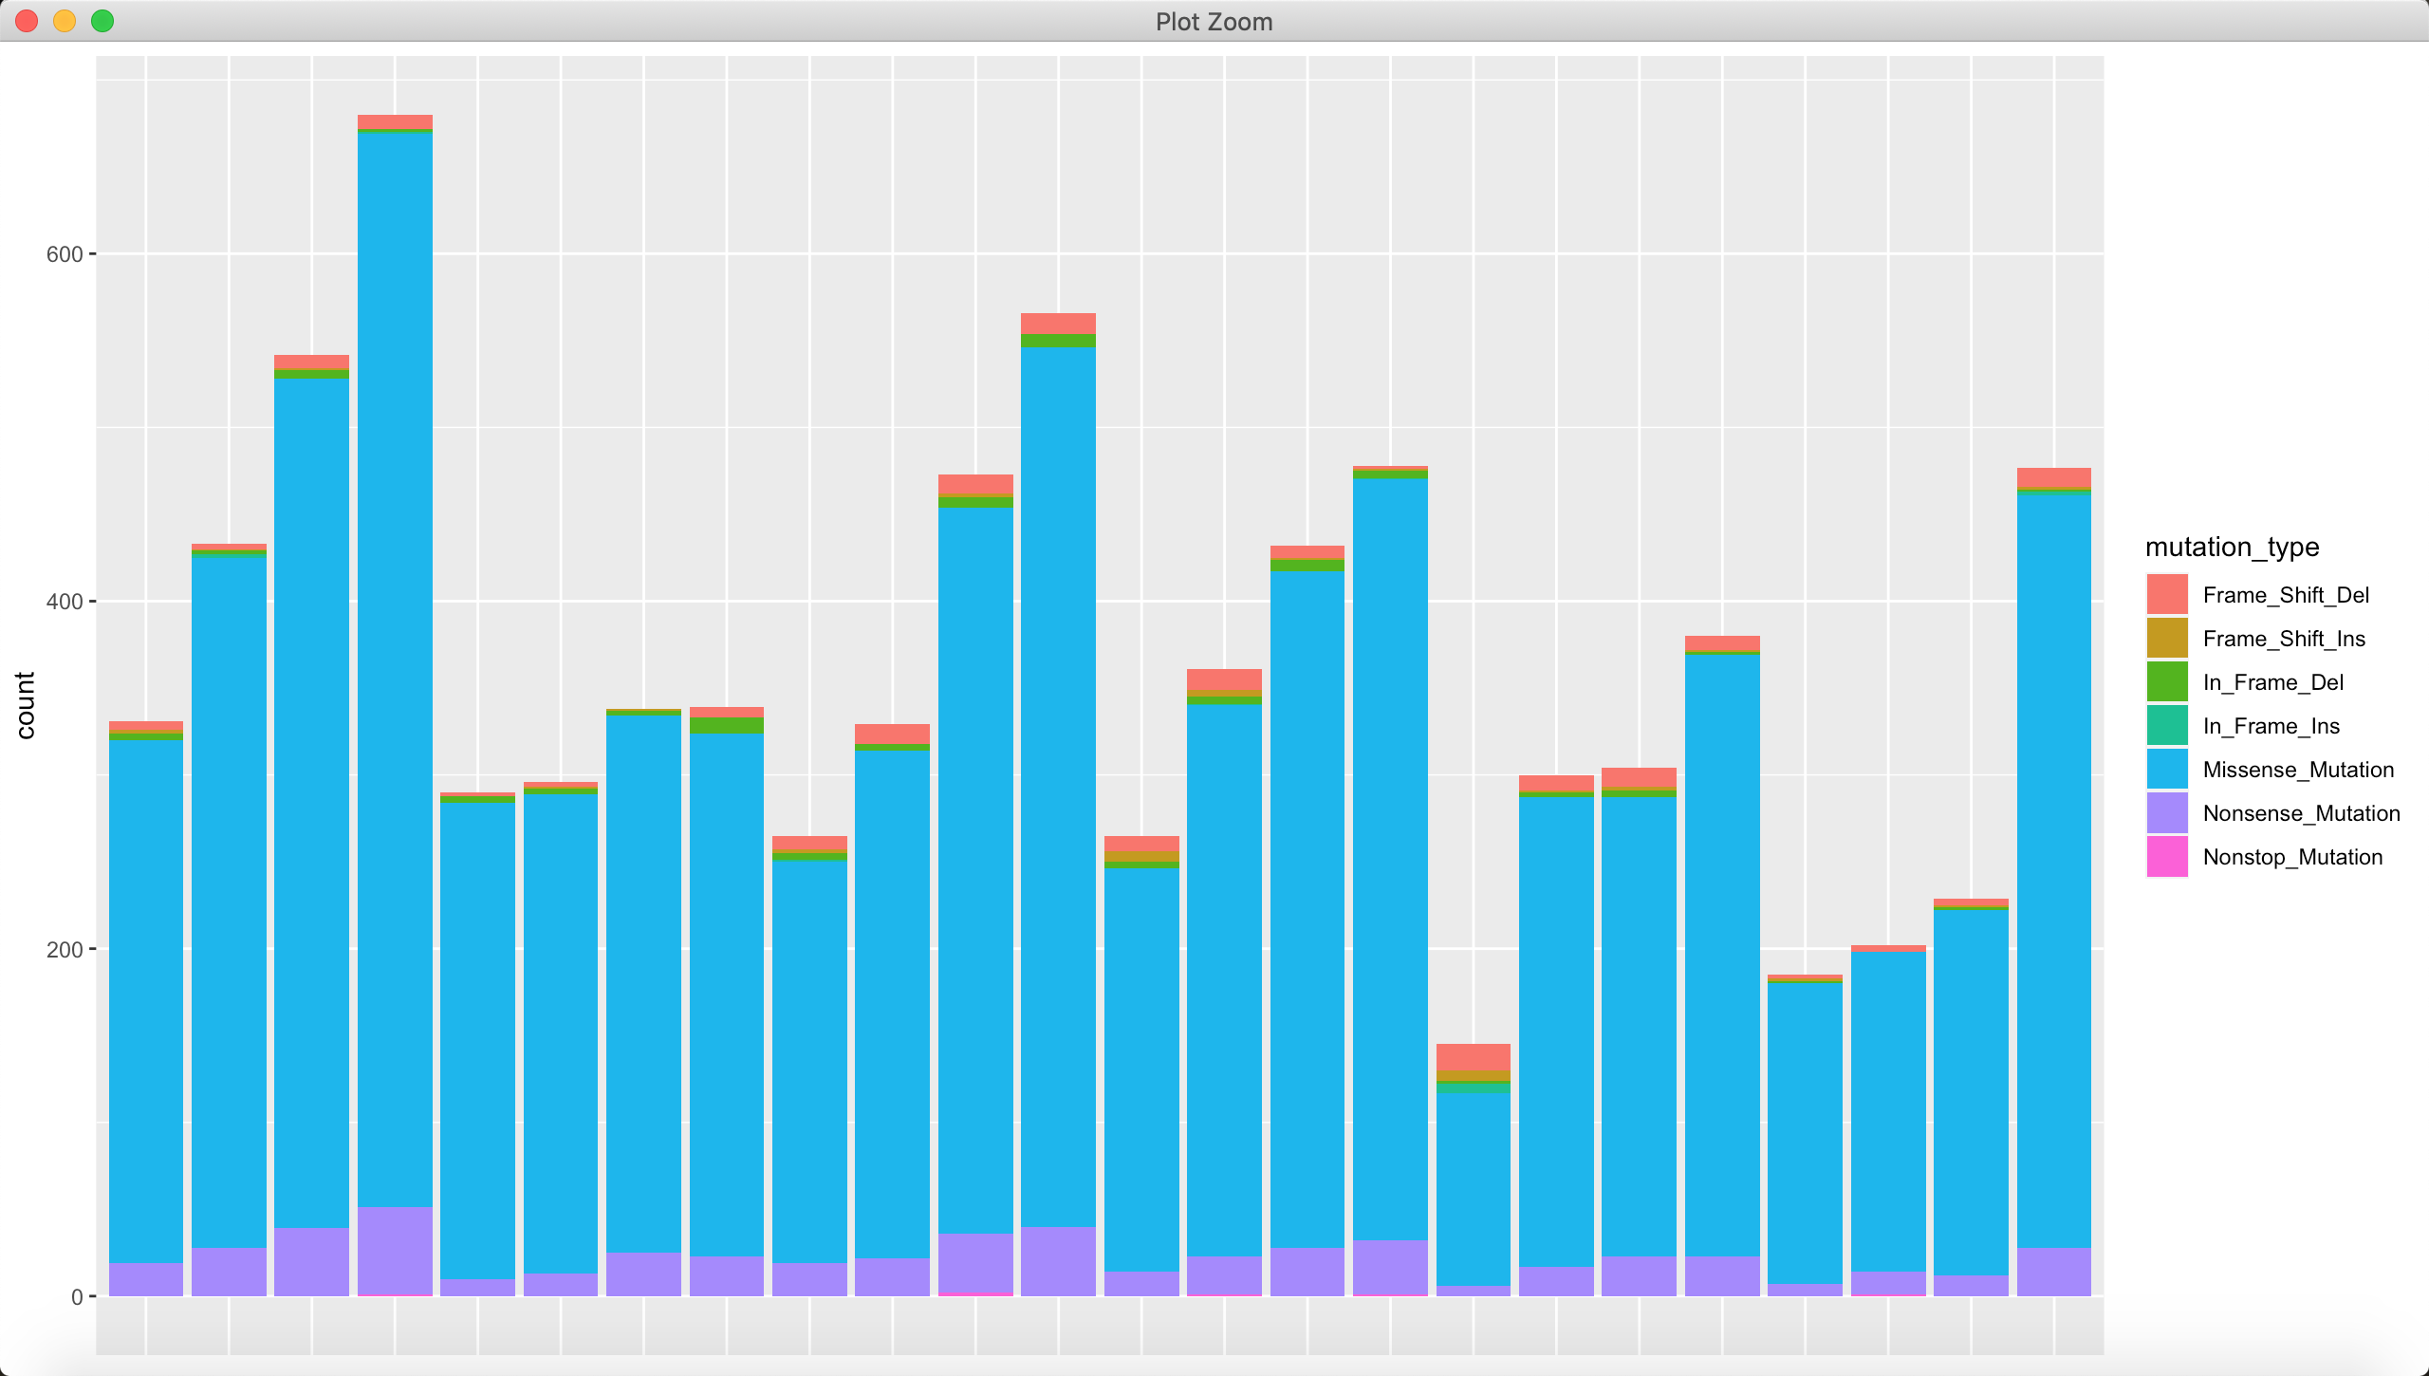This screenshot has width=2429, height=1376.
Task: Click the mutation_type legend title
Action: click(x=2232, y=548)
